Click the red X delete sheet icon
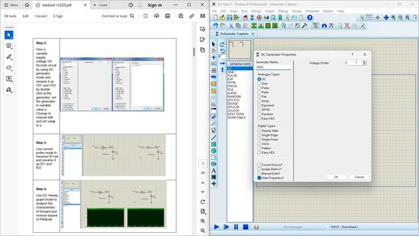 click(347, 26)
